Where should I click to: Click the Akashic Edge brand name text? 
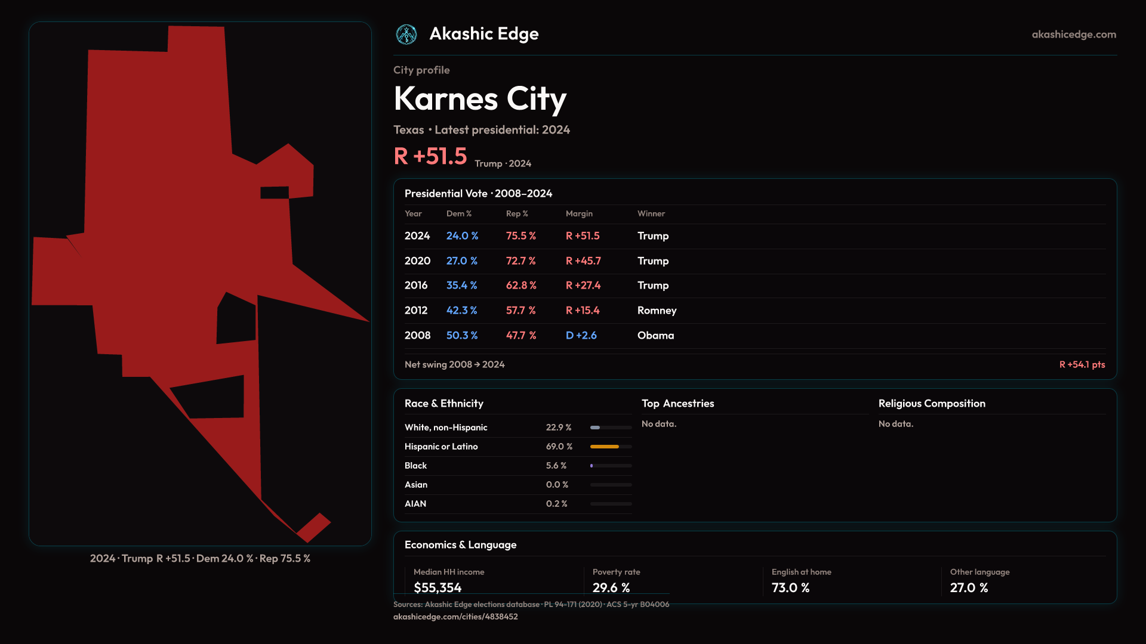(484, 34)
